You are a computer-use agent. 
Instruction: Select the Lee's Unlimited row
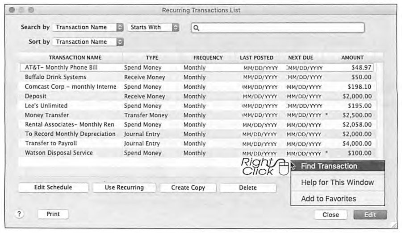197,106
